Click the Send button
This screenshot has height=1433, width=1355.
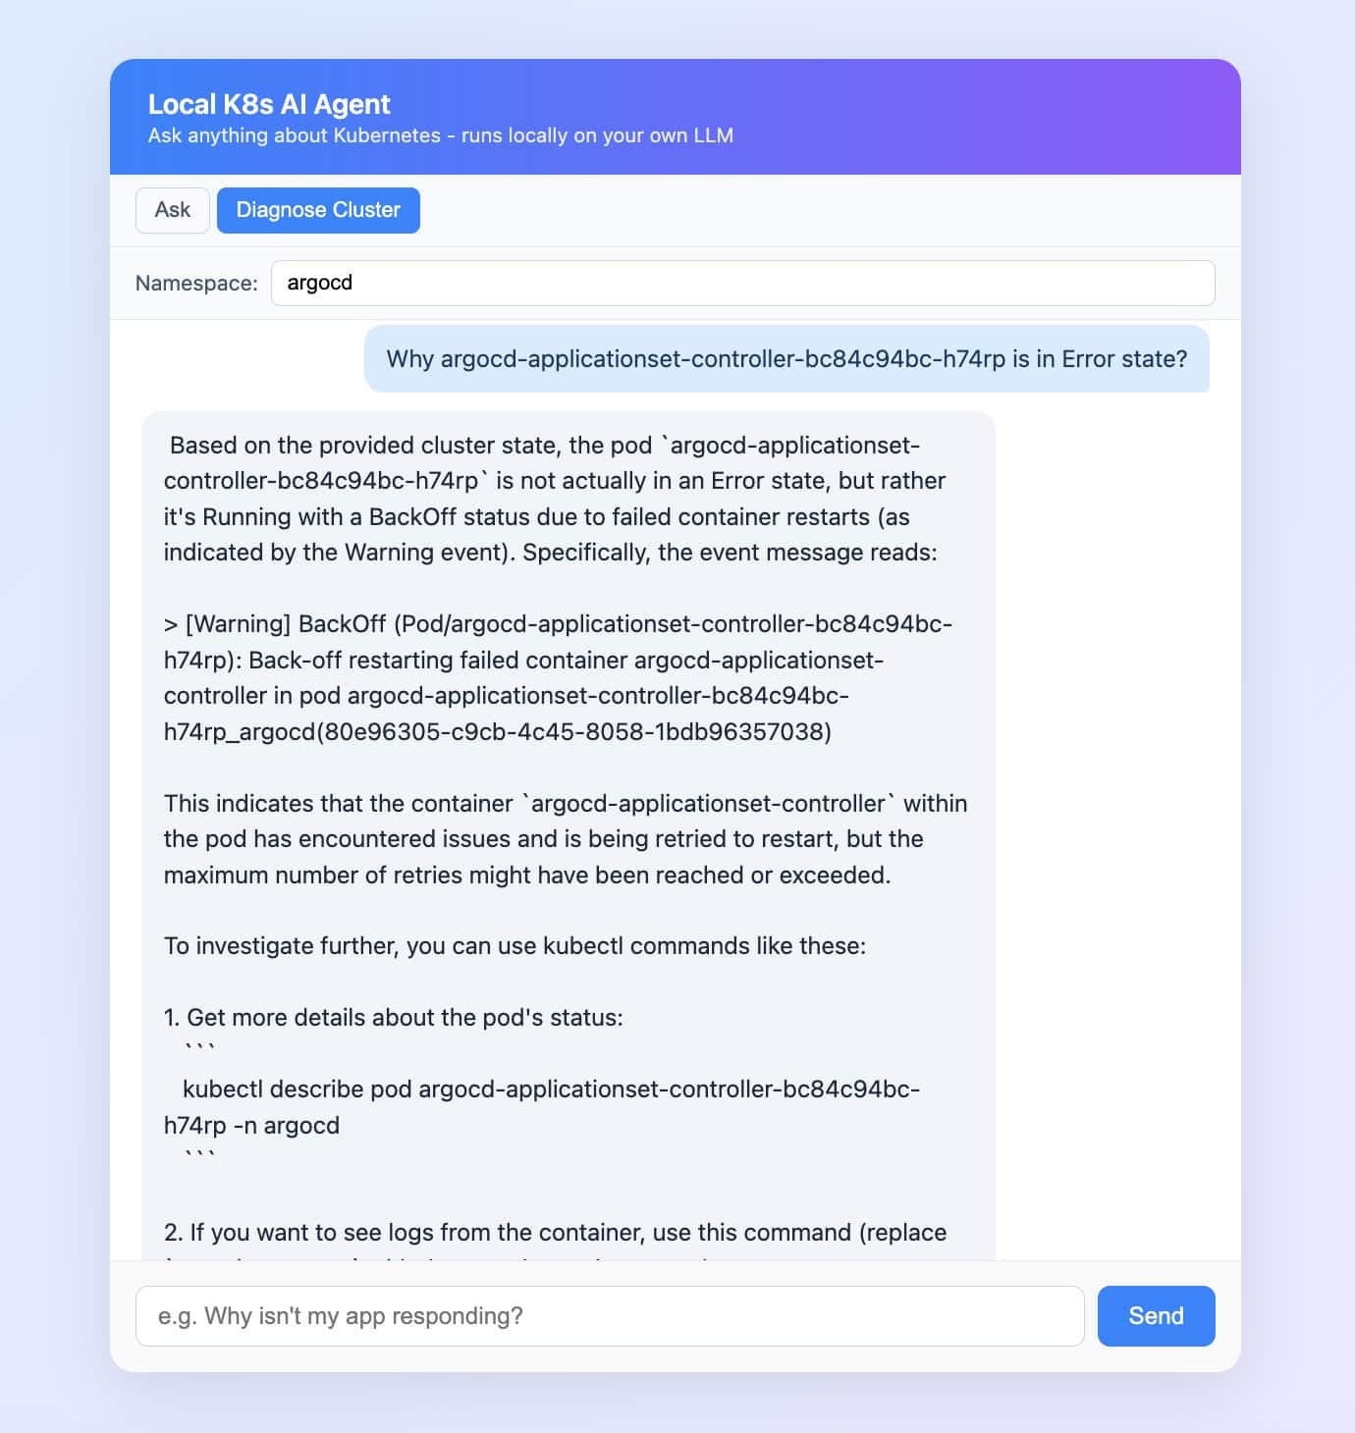(1157, 1316)
